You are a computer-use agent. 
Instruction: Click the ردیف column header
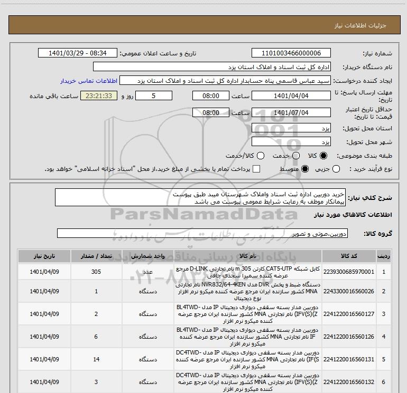(x=384, y=256)
